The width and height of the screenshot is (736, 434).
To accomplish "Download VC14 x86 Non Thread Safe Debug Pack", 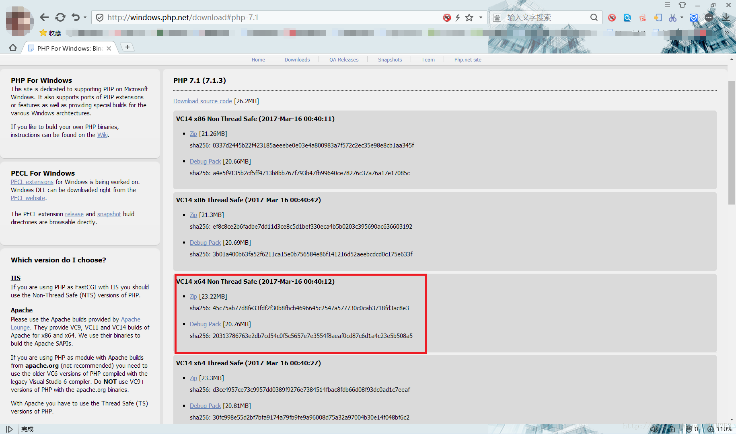I will pyautogui.click(x=206, y=162).
